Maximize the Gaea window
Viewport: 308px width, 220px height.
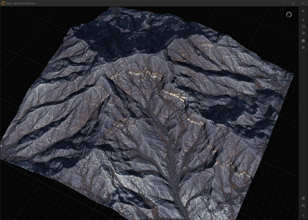(293, 3)
